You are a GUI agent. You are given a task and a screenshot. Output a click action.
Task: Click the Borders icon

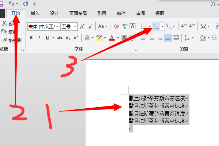pos(215,38)
